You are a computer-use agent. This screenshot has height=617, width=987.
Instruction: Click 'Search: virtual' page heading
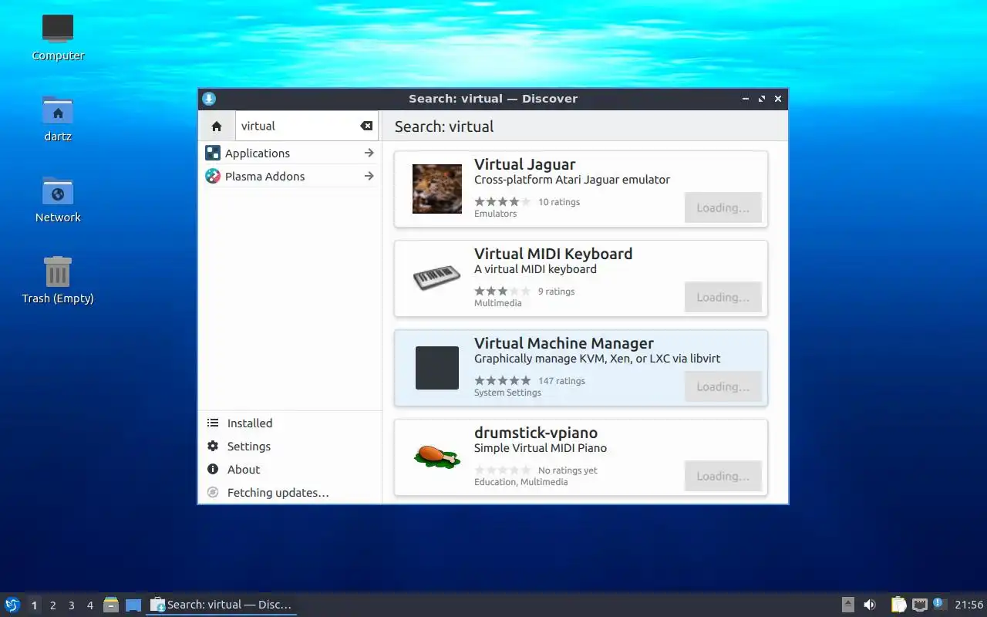point(444,126)
